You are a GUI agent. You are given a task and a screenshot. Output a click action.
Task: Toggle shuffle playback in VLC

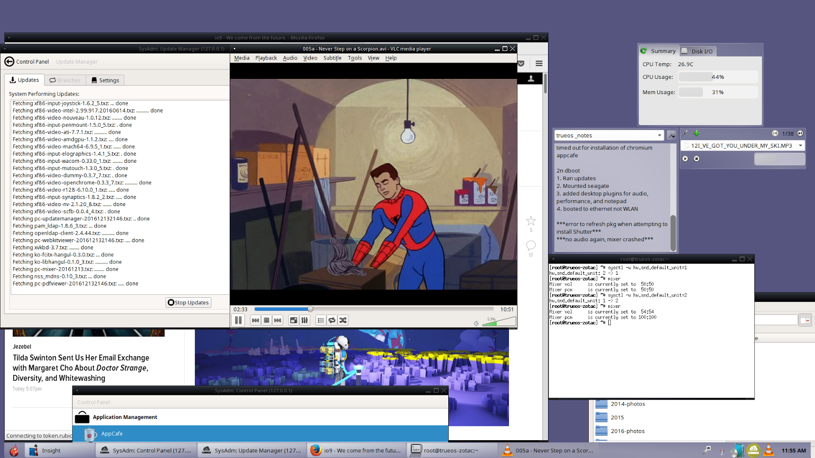click(343, 320)
